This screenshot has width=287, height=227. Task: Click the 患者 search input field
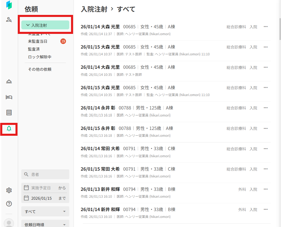tap(45, 174)
